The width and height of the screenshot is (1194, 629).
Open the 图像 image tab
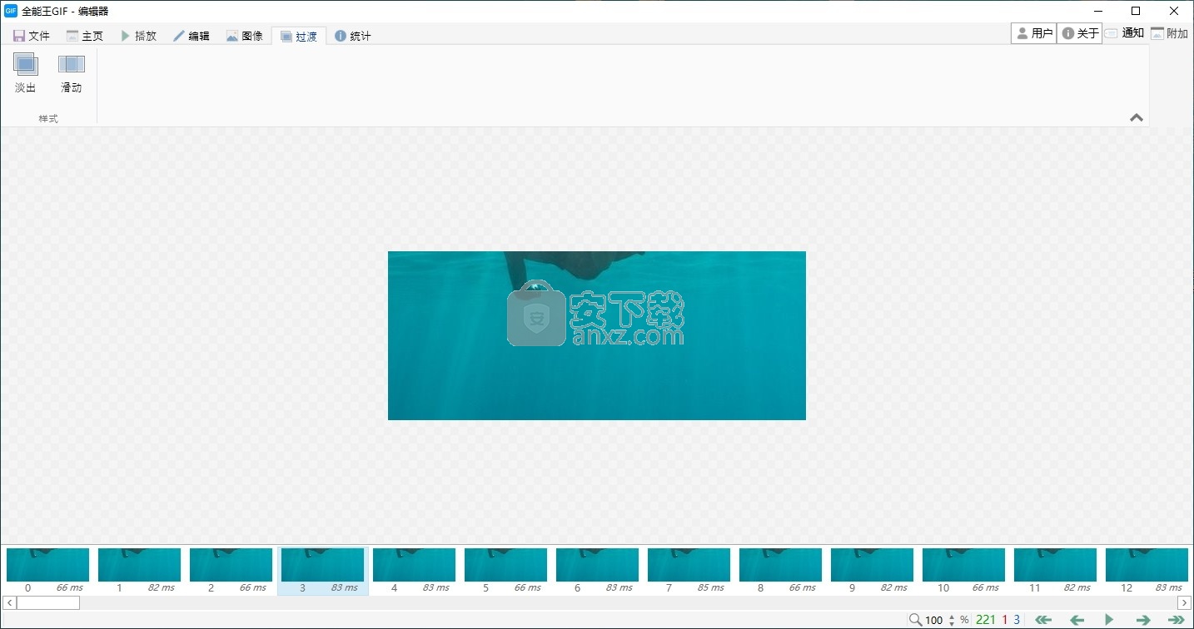click(x=245, y=36)
